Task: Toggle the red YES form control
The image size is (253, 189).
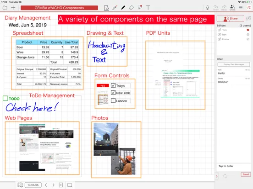Action: point(103,85)
